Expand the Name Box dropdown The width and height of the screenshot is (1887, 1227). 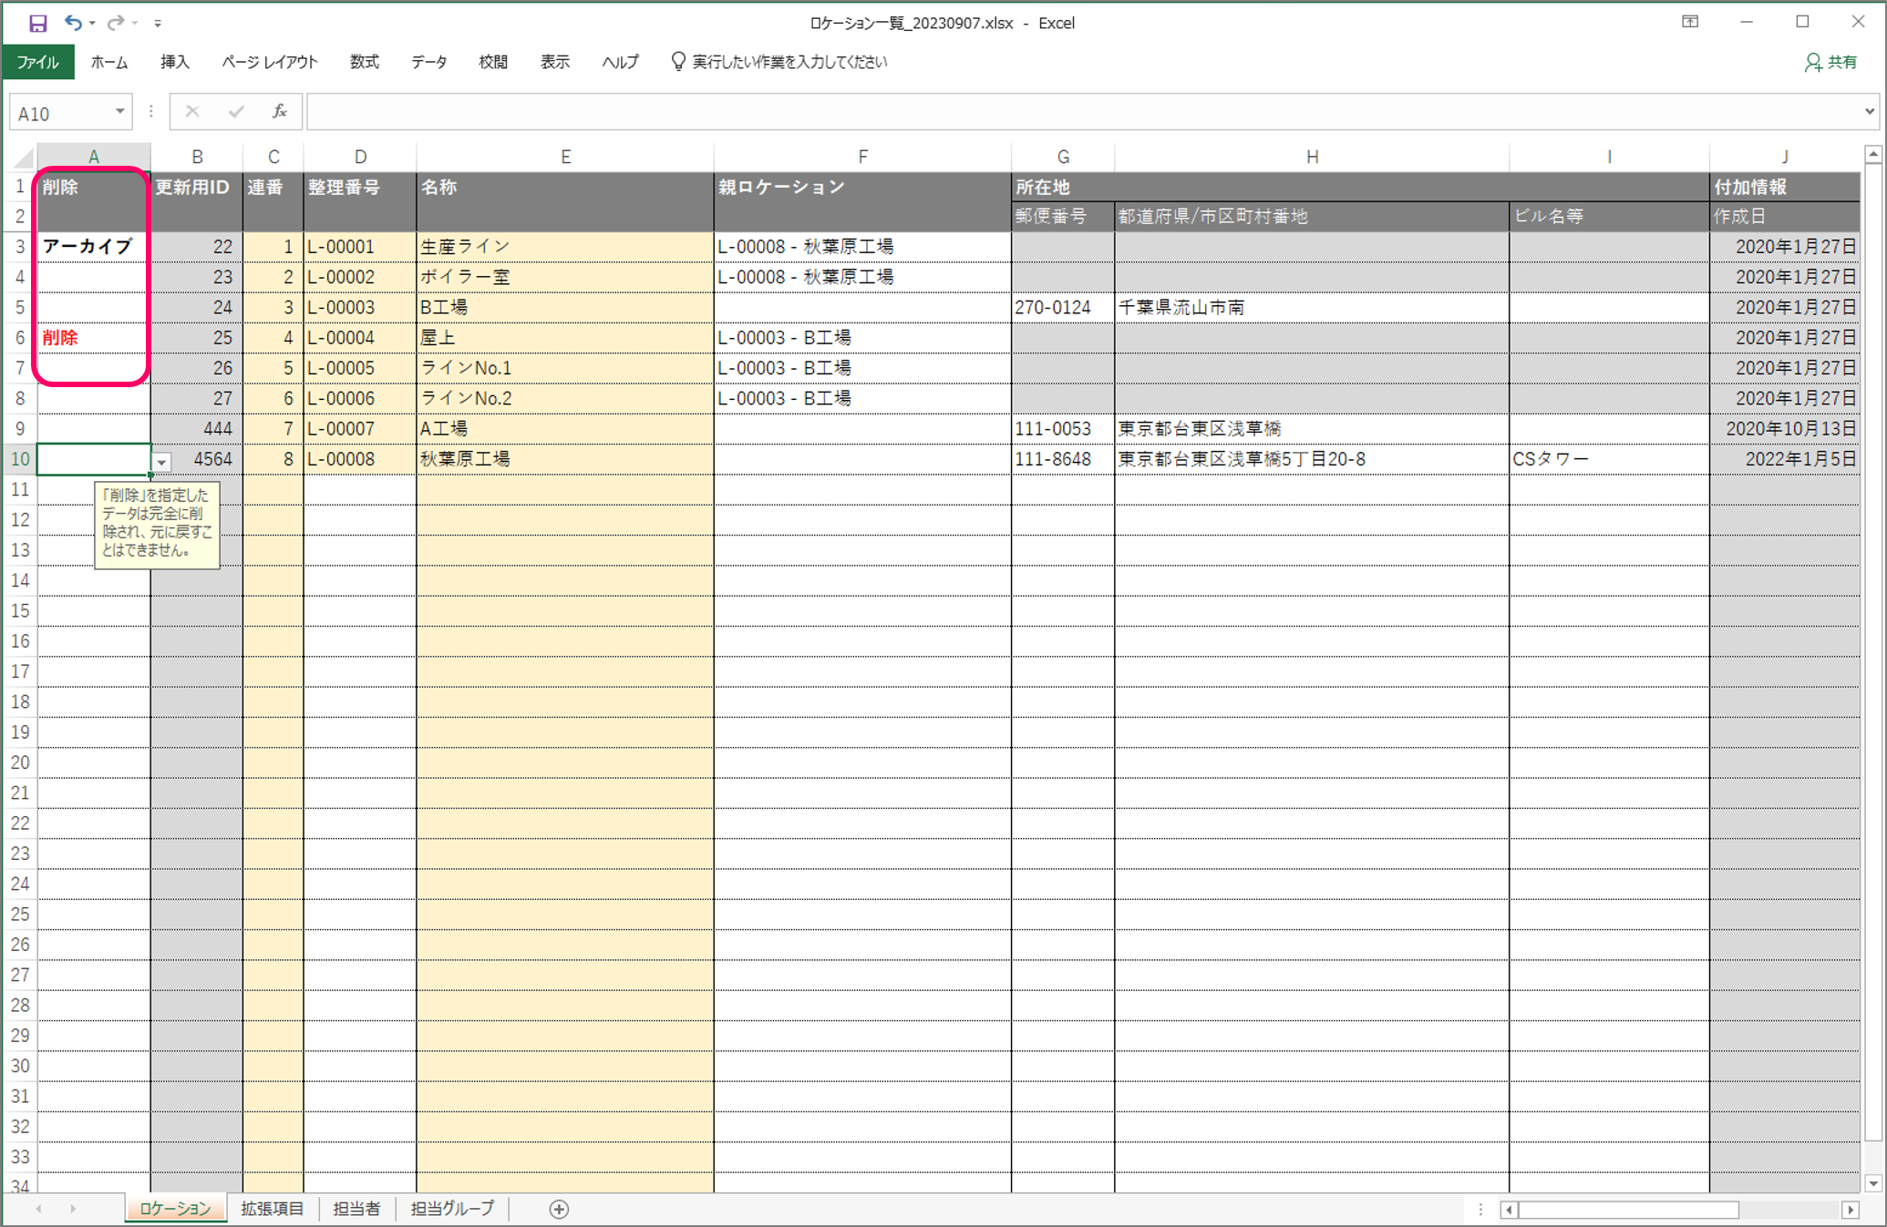tap(119, 112)
